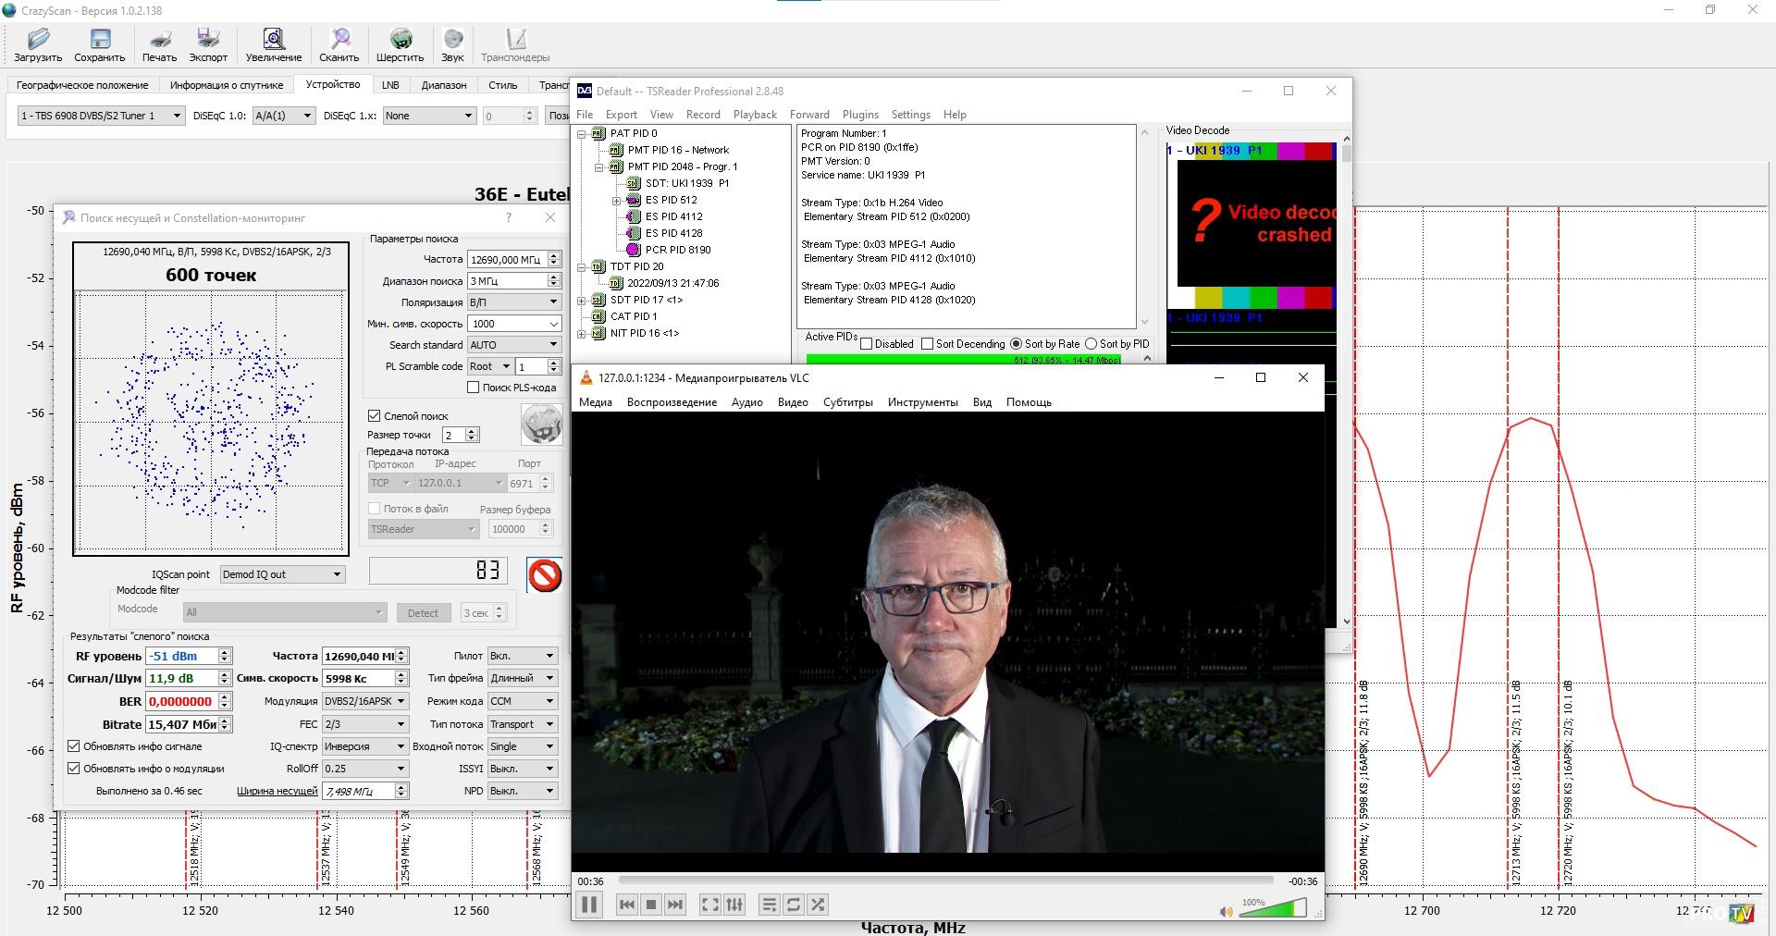Switch to the LNB tab
The width and height of the screenshot is (1776, 936).
[390, 85]
